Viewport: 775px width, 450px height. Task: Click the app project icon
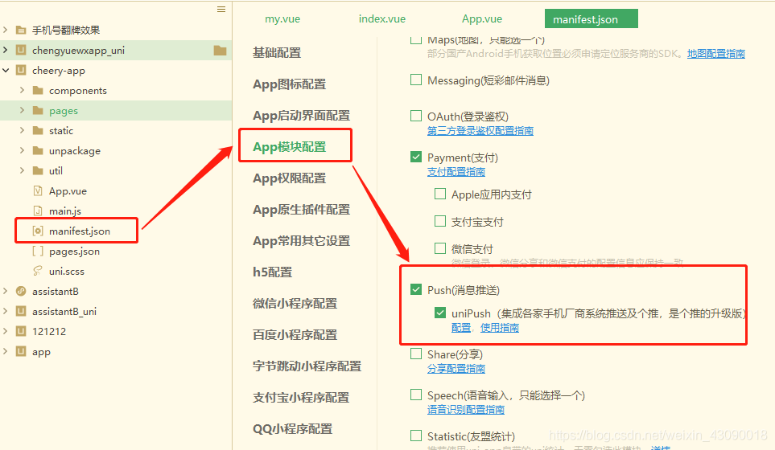[21, 351]
